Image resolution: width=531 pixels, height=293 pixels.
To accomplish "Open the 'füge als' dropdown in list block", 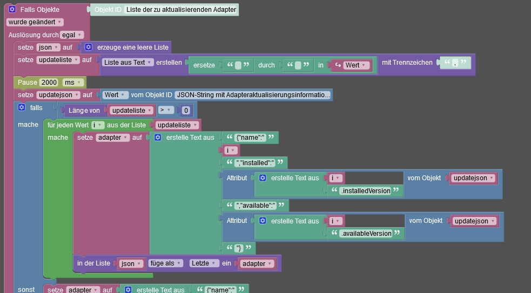I will click(x=166, y=263).
